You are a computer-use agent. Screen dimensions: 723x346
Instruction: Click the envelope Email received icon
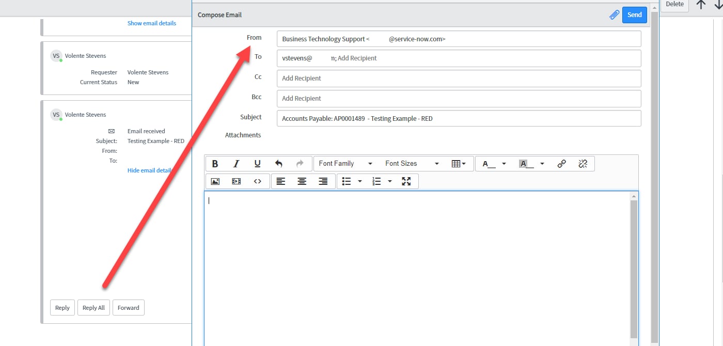click(x=112, y=131)
